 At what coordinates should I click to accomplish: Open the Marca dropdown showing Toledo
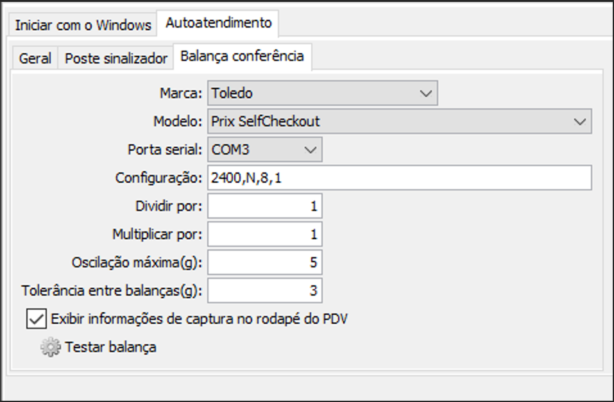pyautogui.click(x=322, y=93)
